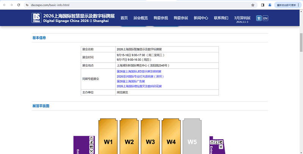Viewport: 303px width, 154px height.
Task: Open the 新闻中心 menu item
Action: click(x=201, y=18)
